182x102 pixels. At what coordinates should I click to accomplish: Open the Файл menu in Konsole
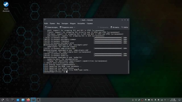tap(46, 24)
